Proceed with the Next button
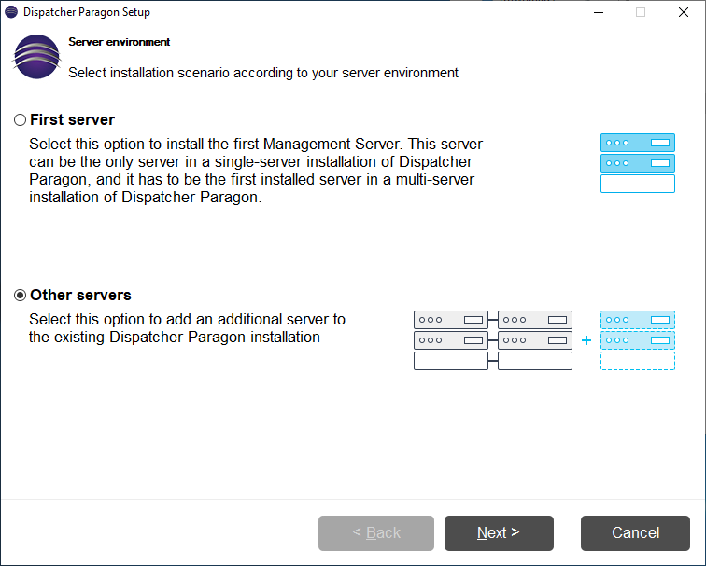Viewport: 706px width, 566px height. pyautogui.click(x=499, y=533)
